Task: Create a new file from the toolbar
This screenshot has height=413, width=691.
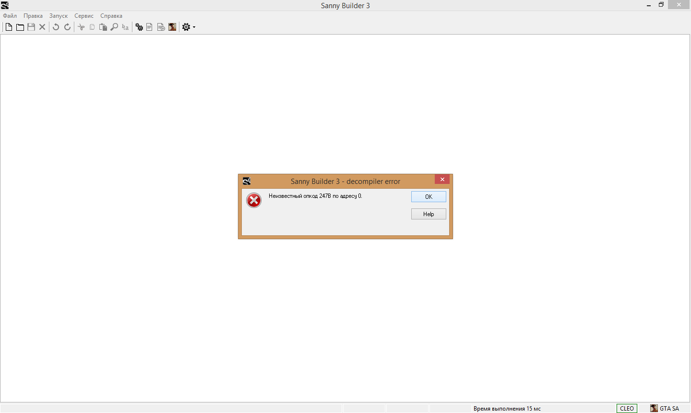Action: (x=9, y=27)
